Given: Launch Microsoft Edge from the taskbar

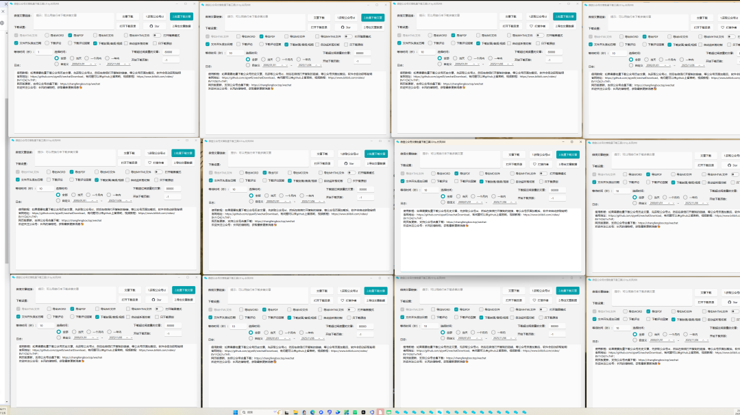Looking at the screenshot, I should pos(312,412).
